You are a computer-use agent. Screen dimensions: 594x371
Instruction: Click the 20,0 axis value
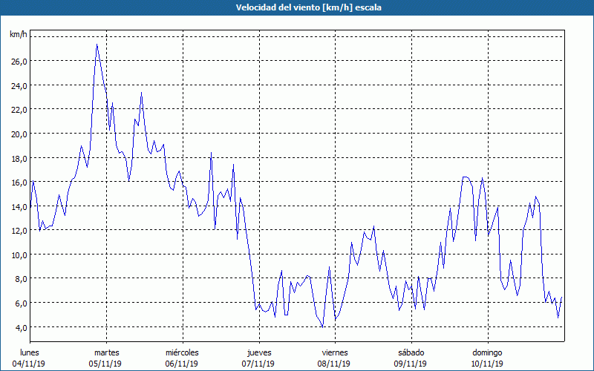[x=19, y=134]
